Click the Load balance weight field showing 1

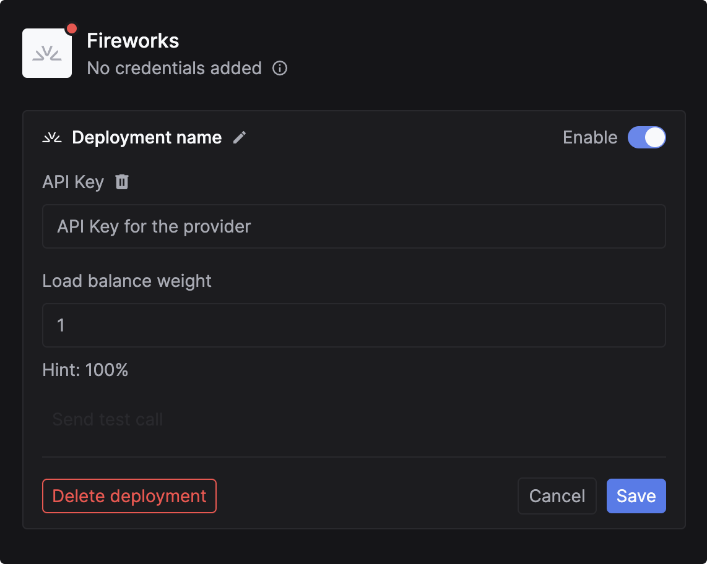pyautogui.click(x=353, y=325)
